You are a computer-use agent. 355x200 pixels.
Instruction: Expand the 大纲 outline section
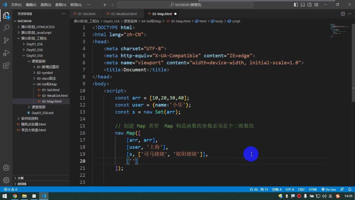click(x=41, y=178)
